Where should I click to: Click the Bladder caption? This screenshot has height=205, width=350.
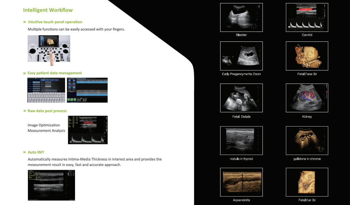(x=241, y=35)
